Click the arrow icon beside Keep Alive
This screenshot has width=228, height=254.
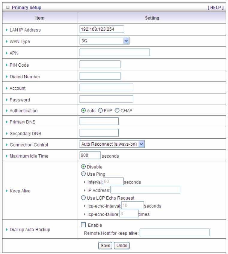point(7,191)
